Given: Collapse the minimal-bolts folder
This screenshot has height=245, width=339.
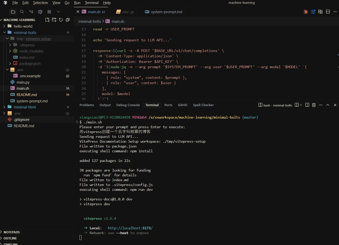Looking at the screenshot, I should point(4,32).
